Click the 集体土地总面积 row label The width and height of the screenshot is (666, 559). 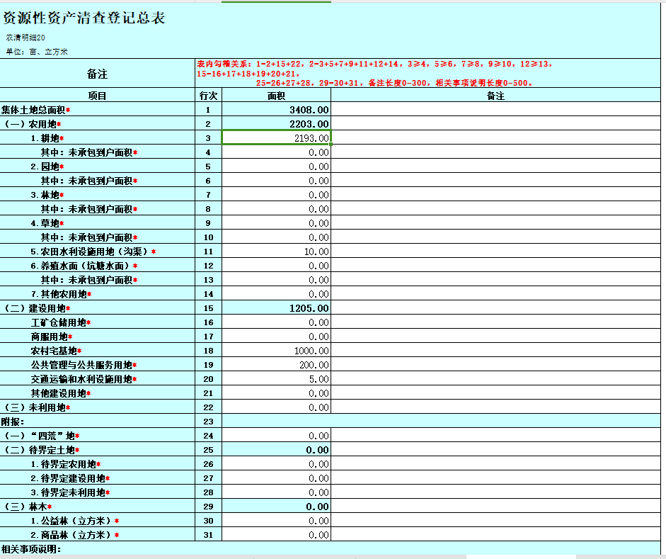[35, 110]
